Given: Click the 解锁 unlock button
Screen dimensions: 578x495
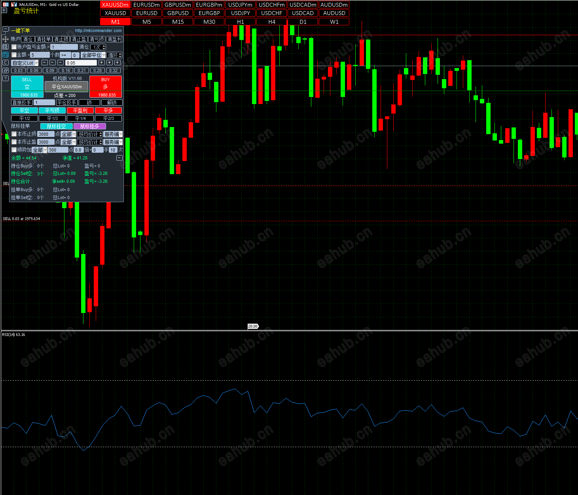Looking at the screenshot, I should (112, 102).
